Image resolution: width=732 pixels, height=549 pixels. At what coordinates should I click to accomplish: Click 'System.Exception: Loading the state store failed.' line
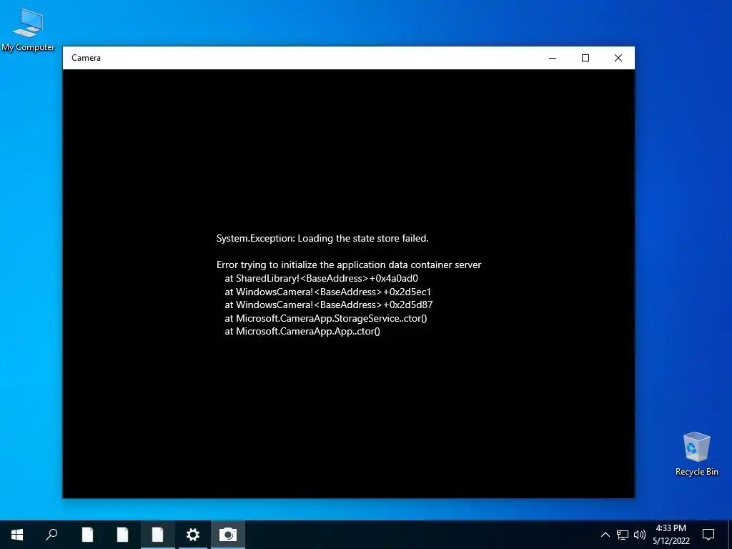point(322,239)
